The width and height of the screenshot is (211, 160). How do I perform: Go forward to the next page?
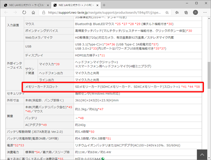(15, 13)
